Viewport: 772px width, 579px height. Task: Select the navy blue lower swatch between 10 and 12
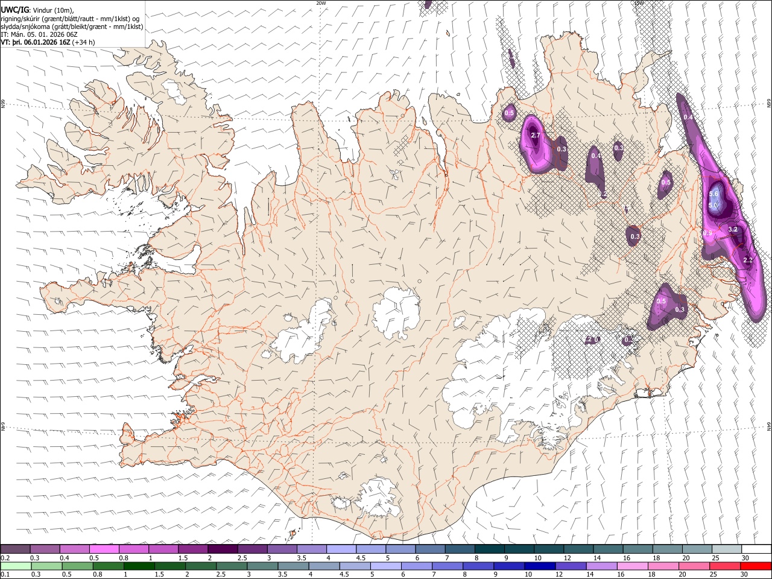tap(540, 566)
